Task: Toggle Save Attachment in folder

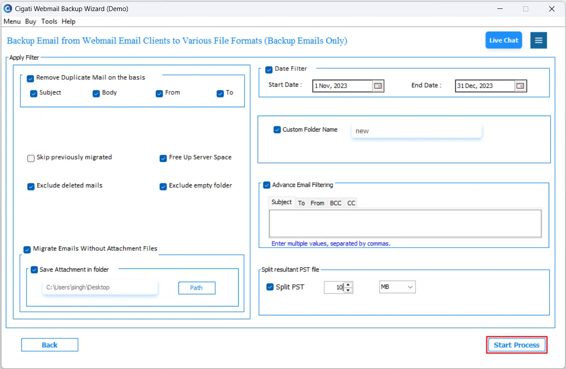Action: tap(34, 270)
